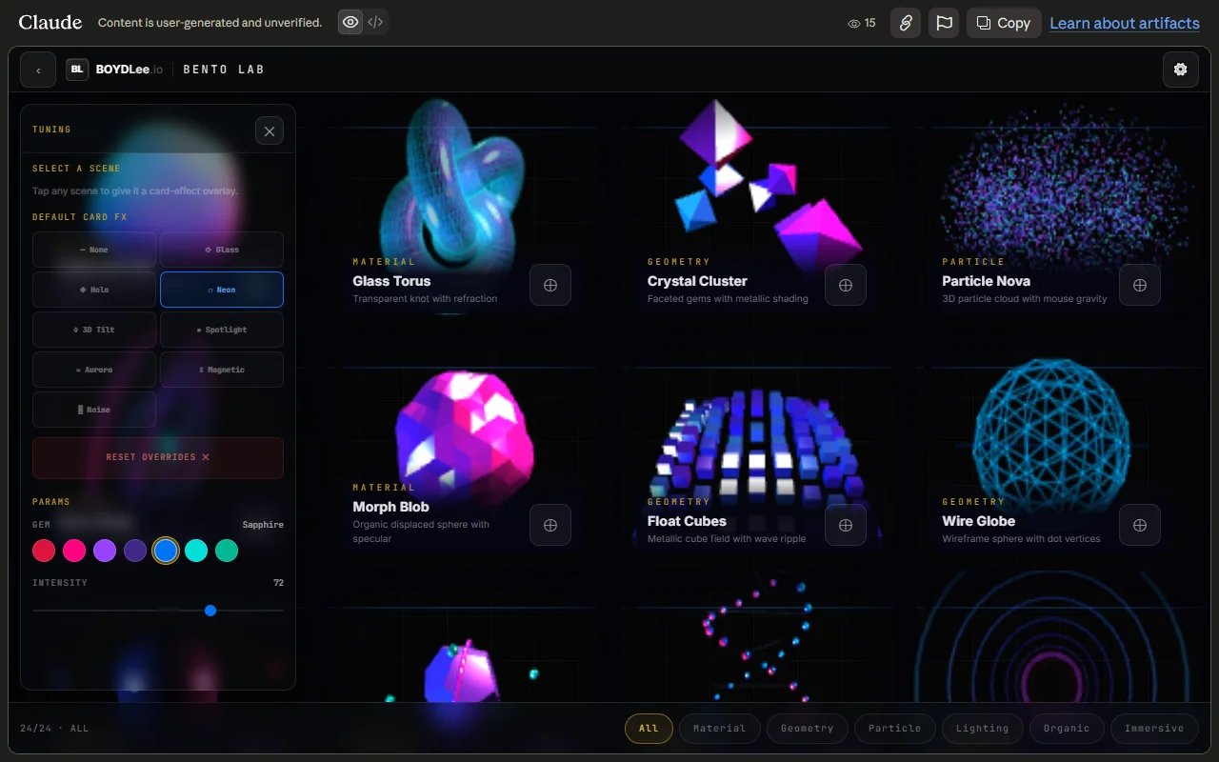Click the Crystal Cluster scene title
The height and width of the screenshot is (762, 1219).
[697, 281]
